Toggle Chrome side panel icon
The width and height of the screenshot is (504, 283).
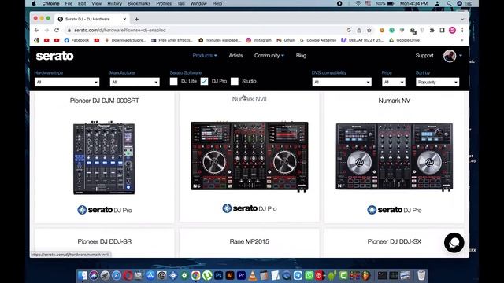point(442,30)
